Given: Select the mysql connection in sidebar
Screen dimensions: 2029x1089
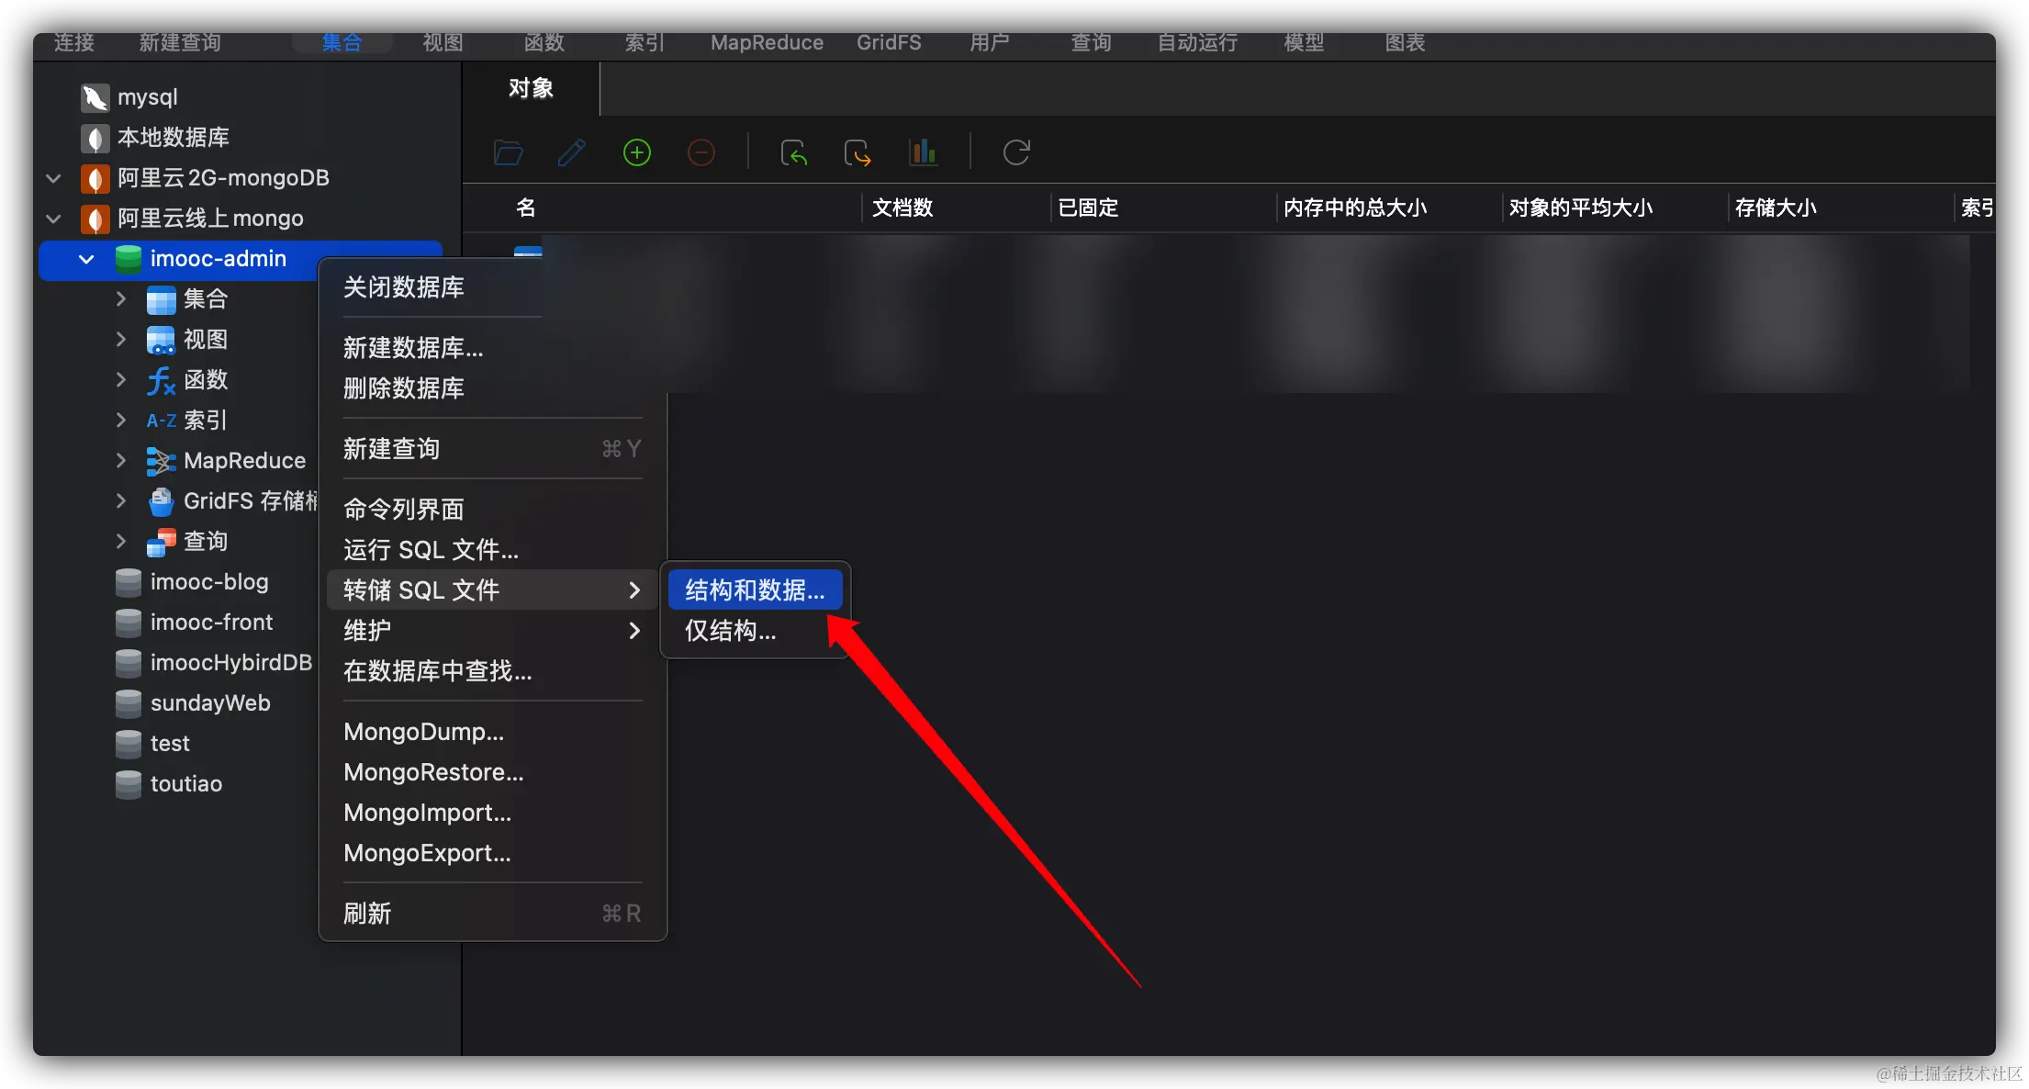Looking at the screenshot, I should [147, 97].
